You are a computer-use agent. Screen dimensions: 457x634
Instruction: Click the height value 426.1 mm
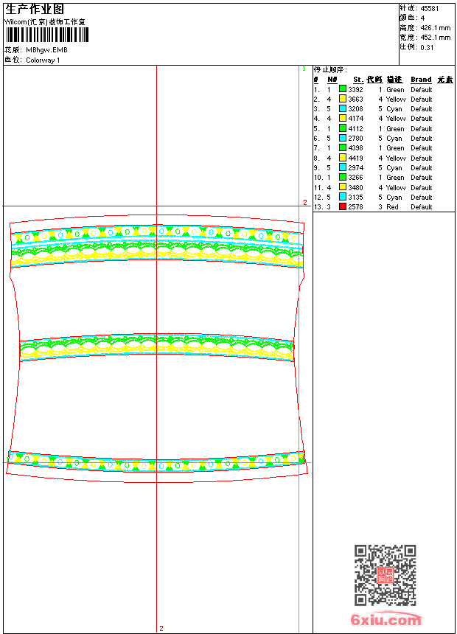(x=435, y=28)
